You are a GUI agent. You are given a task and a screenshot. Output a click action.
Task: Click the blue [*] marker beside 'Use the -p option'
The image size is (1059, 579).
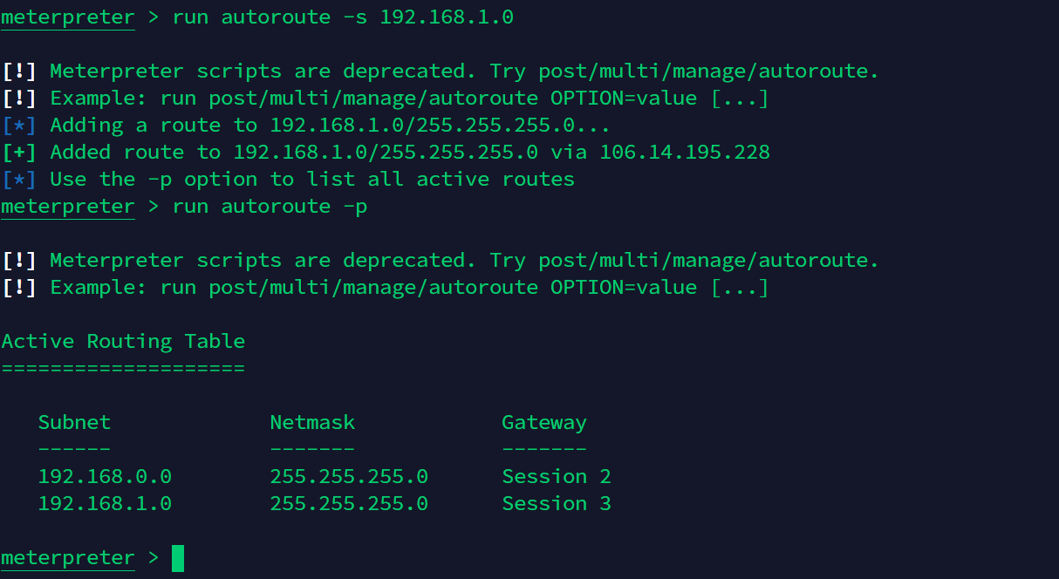coord(19,180)
